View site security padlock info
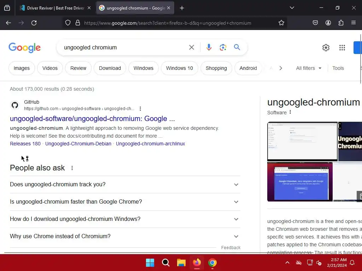This screenshot has width=362, height=271. [x=78, y=23]
